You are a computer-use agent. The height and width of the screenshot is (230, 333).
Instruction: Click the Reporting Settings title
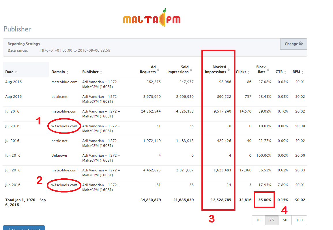pos(24,44)
